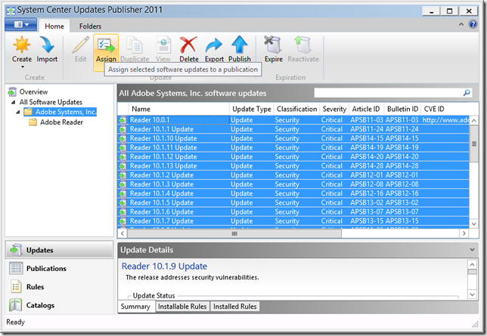Image resolution: width=487 pixels, height=336 pixels.
Task: Click the horizontal scrollbar left arrow
Action: (x=122, y=233)
